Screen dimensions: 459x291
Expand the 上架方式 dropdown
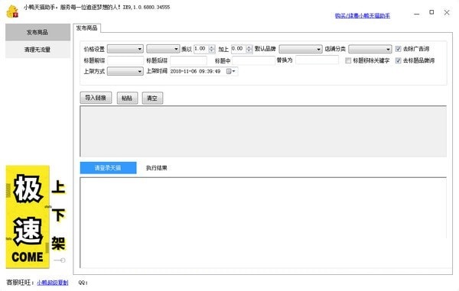(125, 71)
